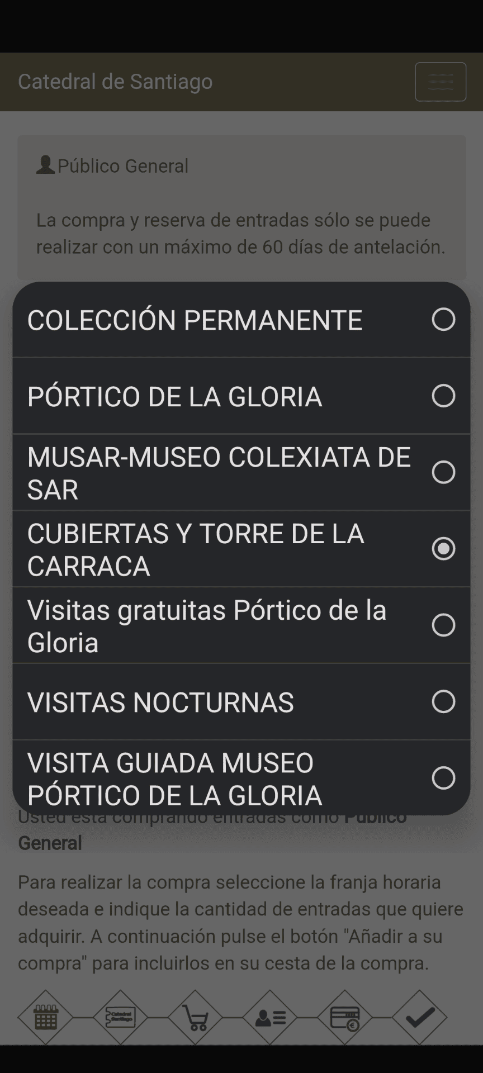
Task: Click the Catedral Santiago ticket step icon
Action: (120, 1018)
